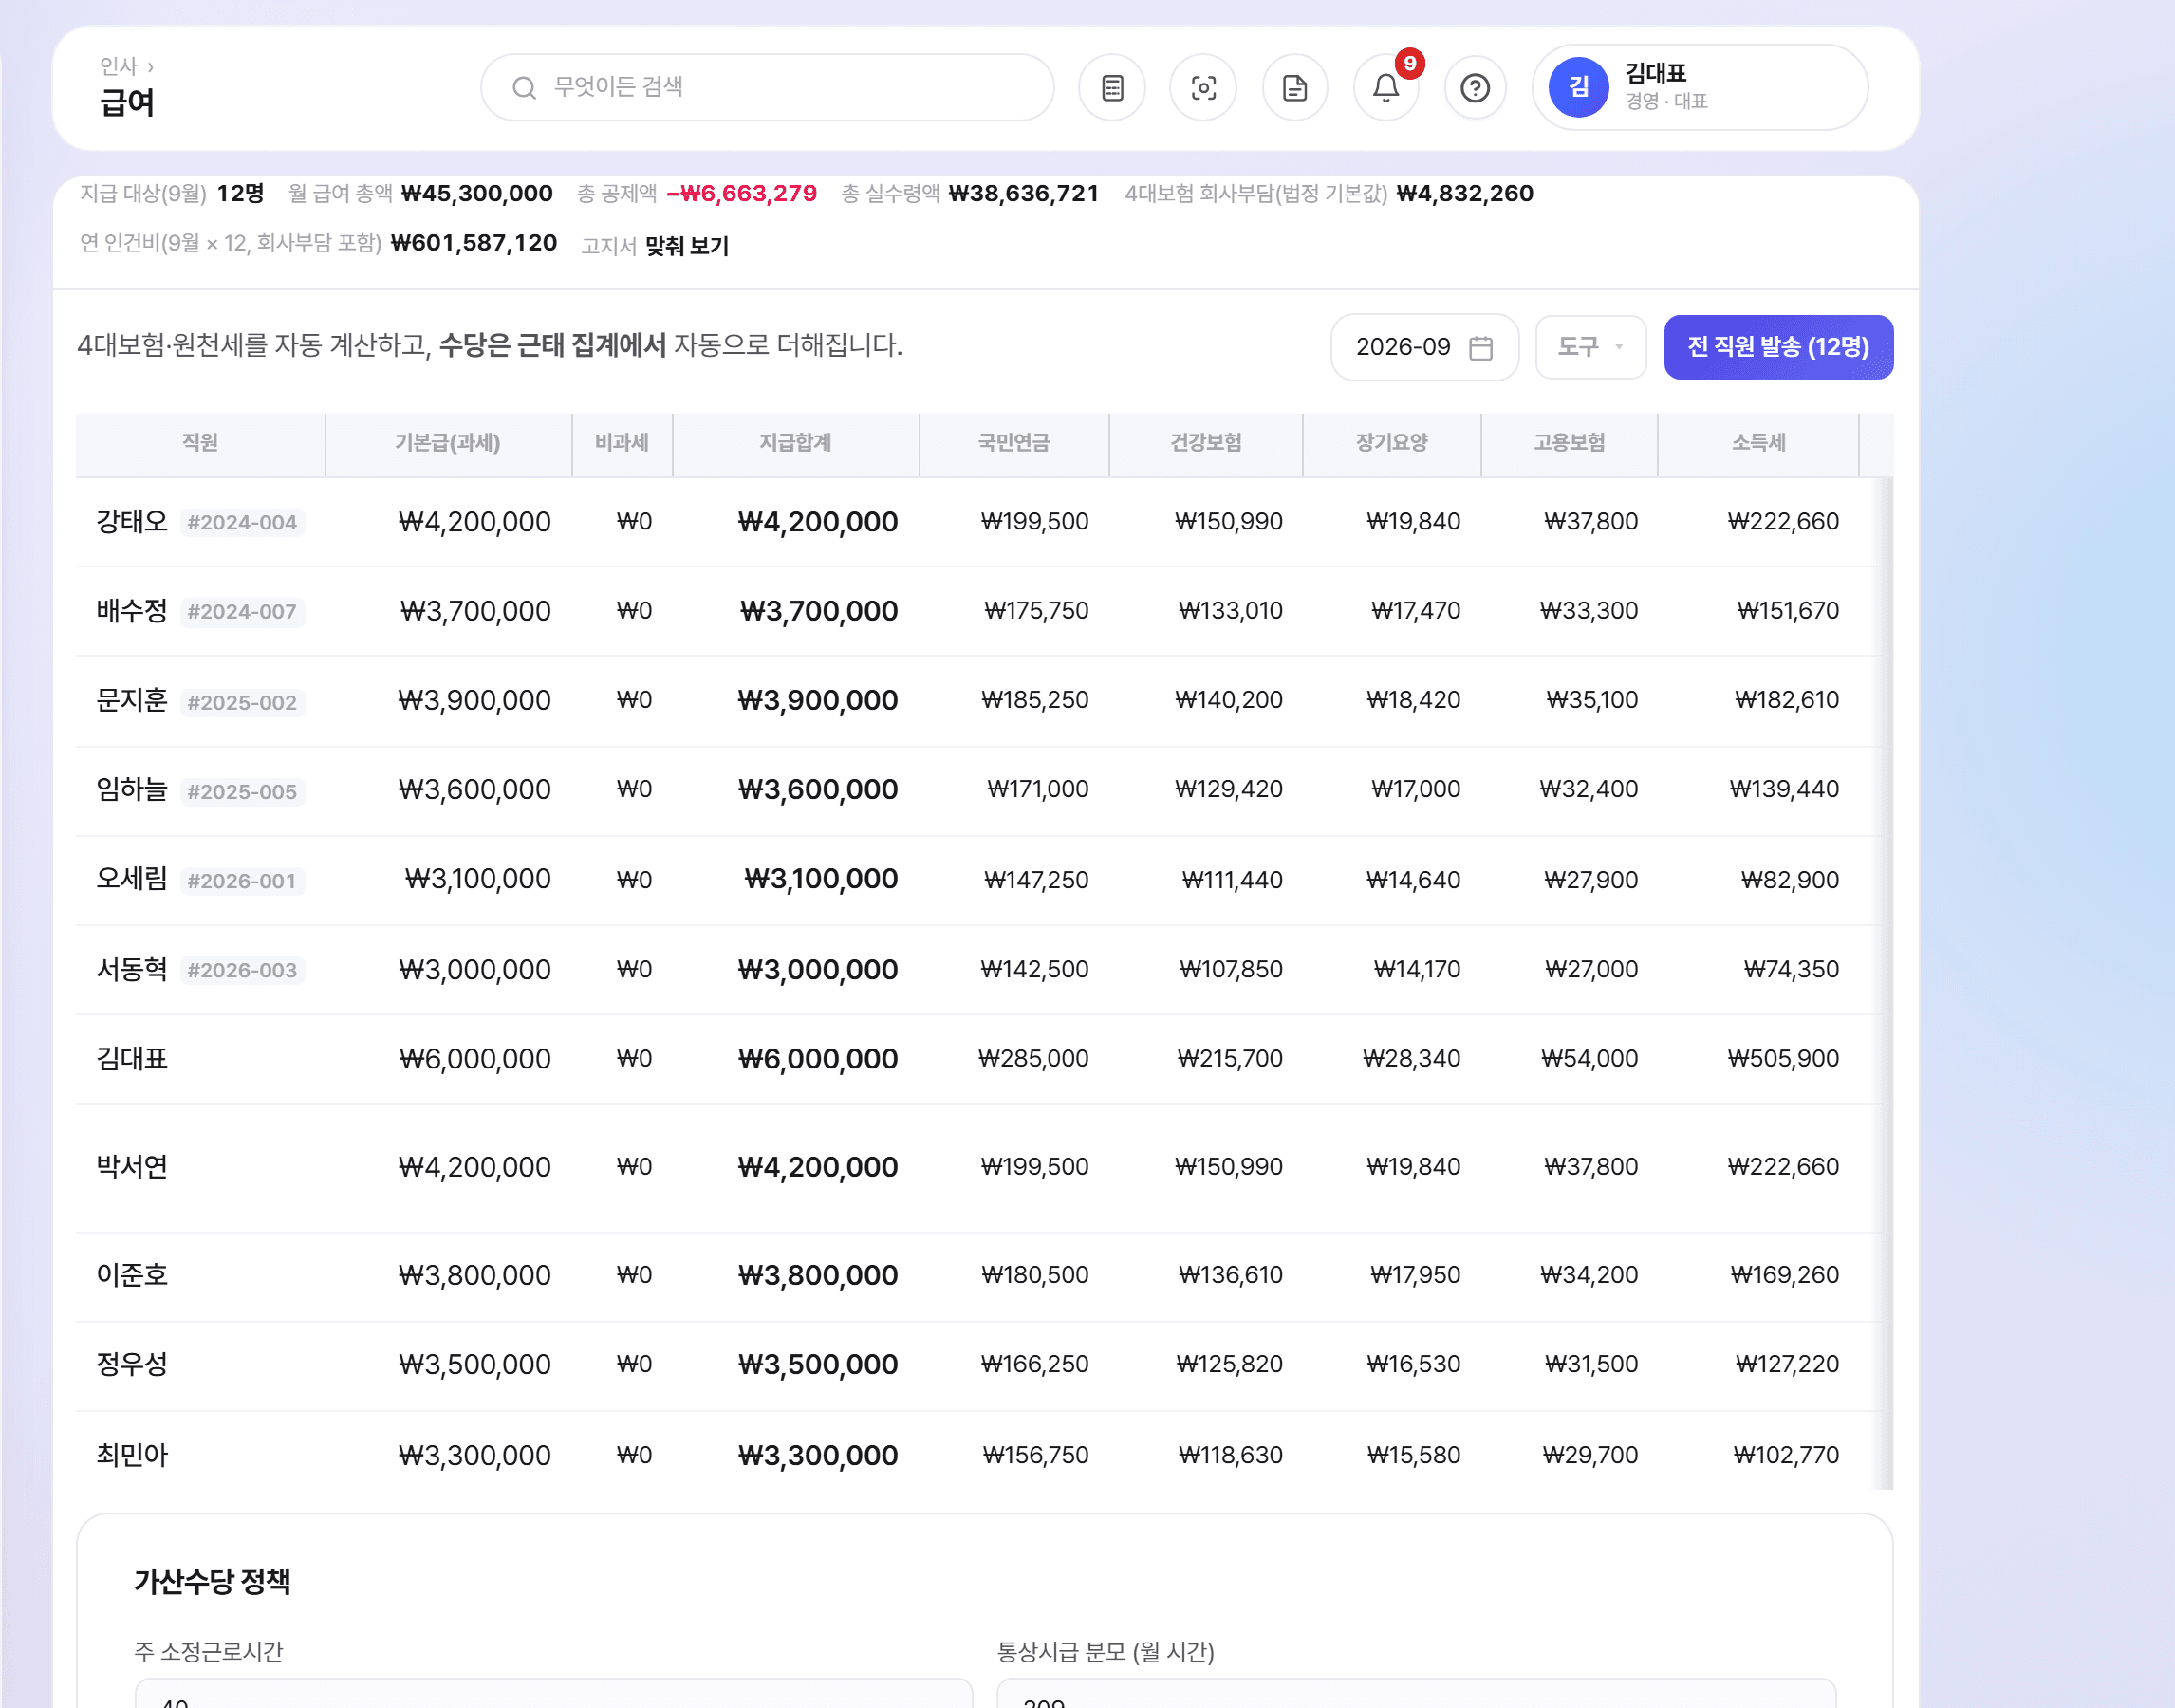Viewport: 2175px width, 1708px height.
Task: Send payslips via 전 직원 발송 button
Action: point(1778,347)
